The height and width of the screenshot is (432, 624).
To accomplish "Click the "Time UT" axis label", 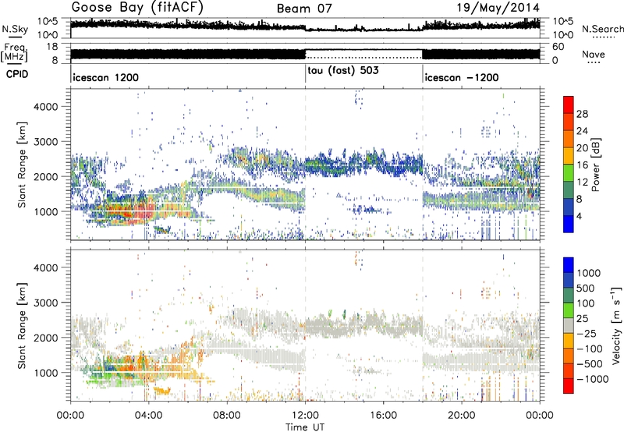I will click(x=305, y=427).
